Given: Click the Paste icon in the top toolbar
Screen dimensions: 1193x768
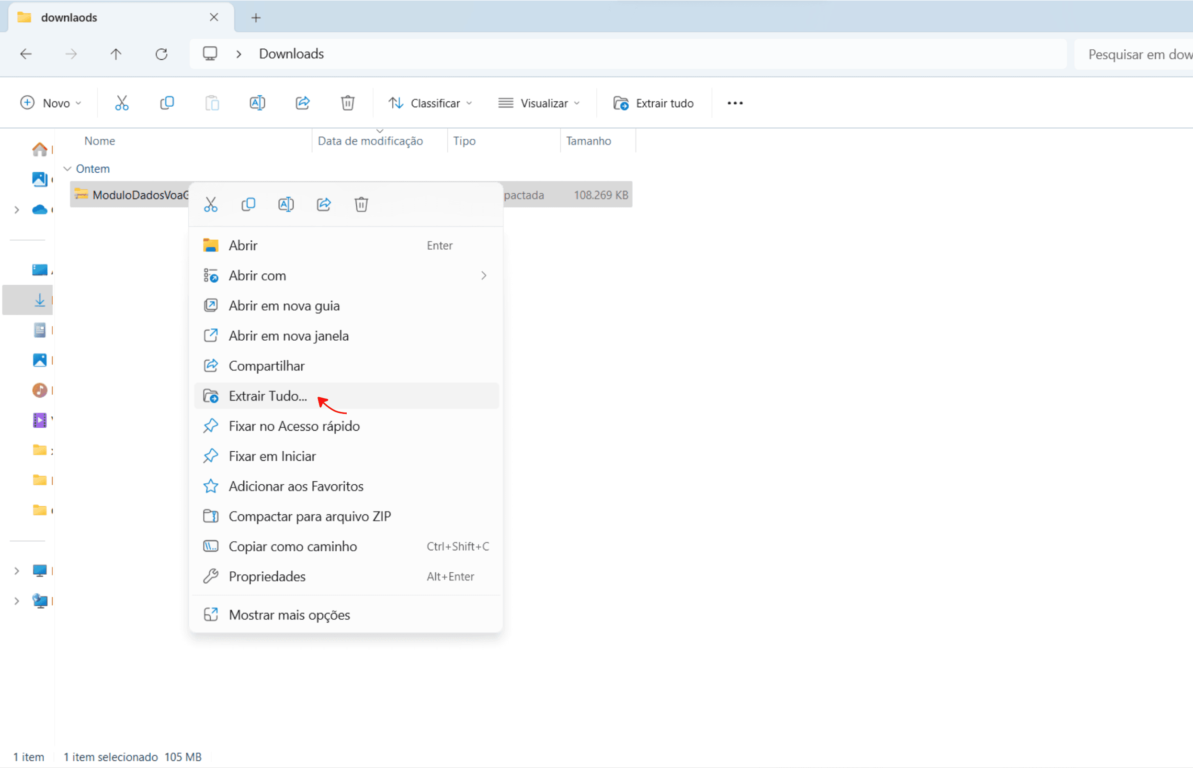Looking at the screenshot, I should (x=212, y=103).
